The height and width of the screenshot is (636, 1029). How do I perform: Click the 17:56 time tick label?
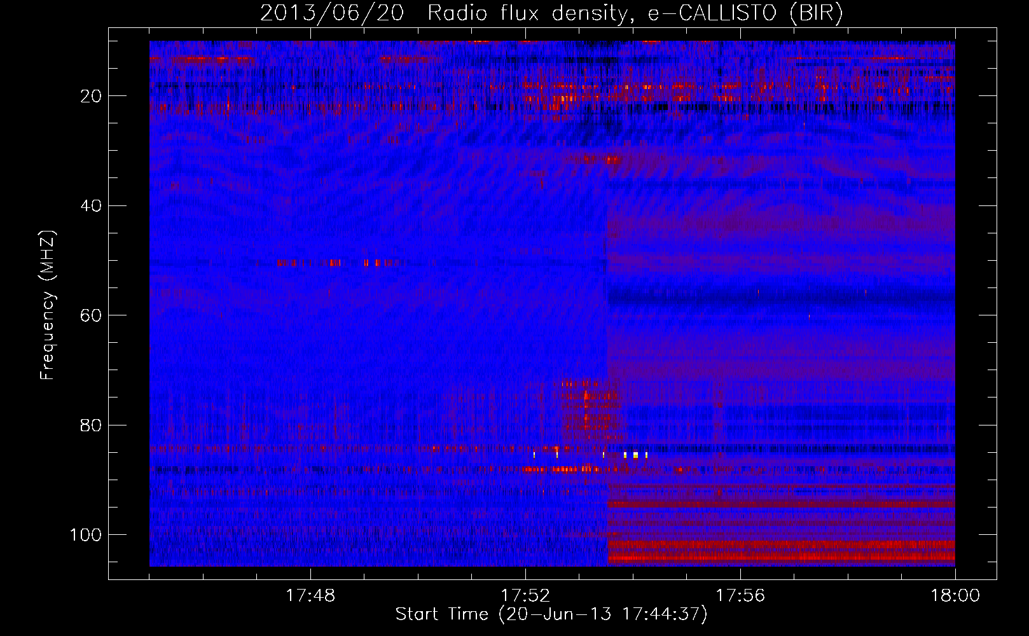point(740,596)
